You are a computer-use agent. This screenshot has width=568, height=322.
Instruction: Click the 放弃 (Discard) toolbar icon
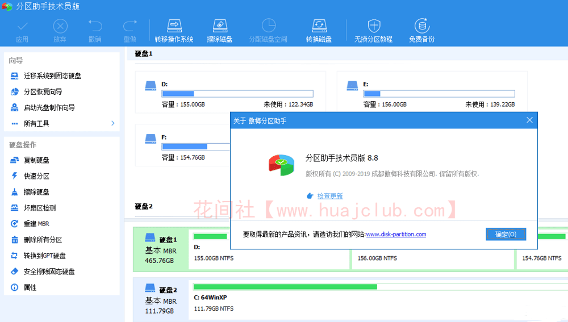tap(60, 31)
